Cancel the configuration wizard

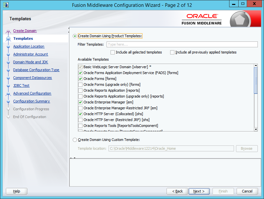(x=247, y=191)
